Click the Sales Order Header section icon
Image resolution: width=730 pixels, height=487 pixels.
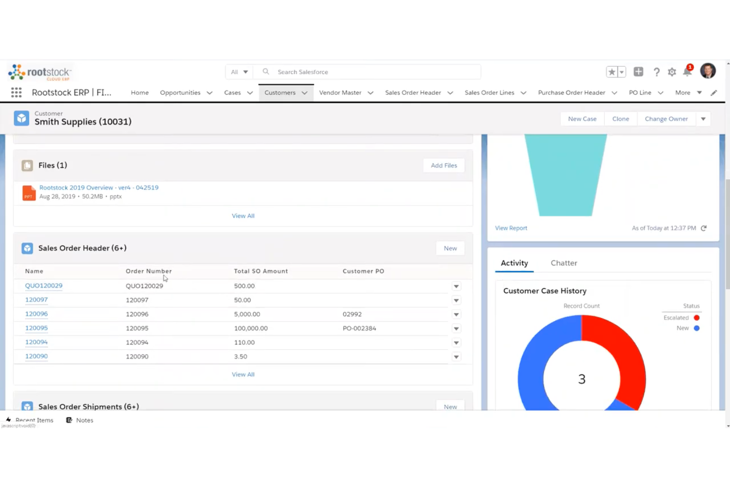coord(27,248)
